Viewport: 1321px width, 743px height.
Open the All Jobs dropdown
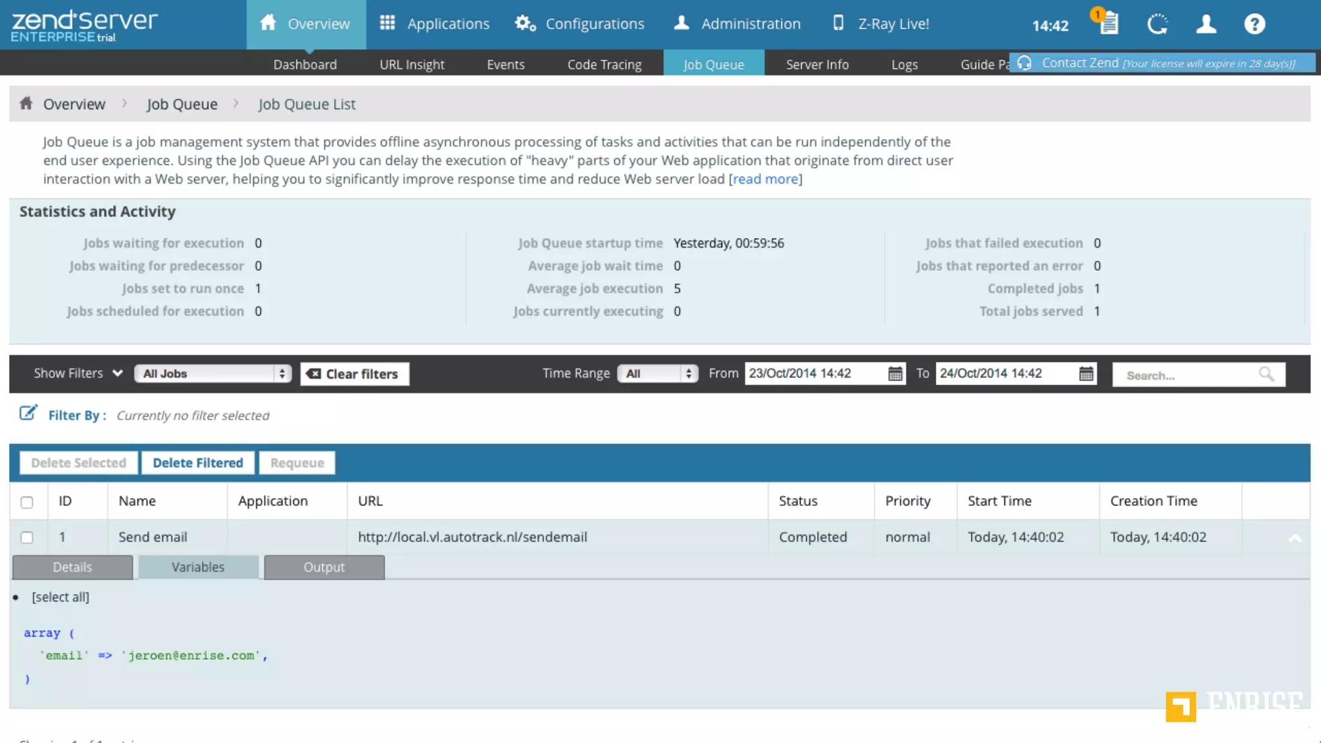pyautogui.click(x=212, y=373)
